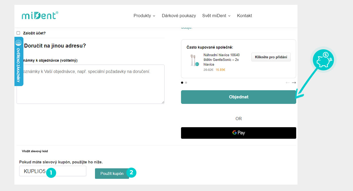
Task: Click the numbered step 1 badge
Action: (x=51, y=173)
